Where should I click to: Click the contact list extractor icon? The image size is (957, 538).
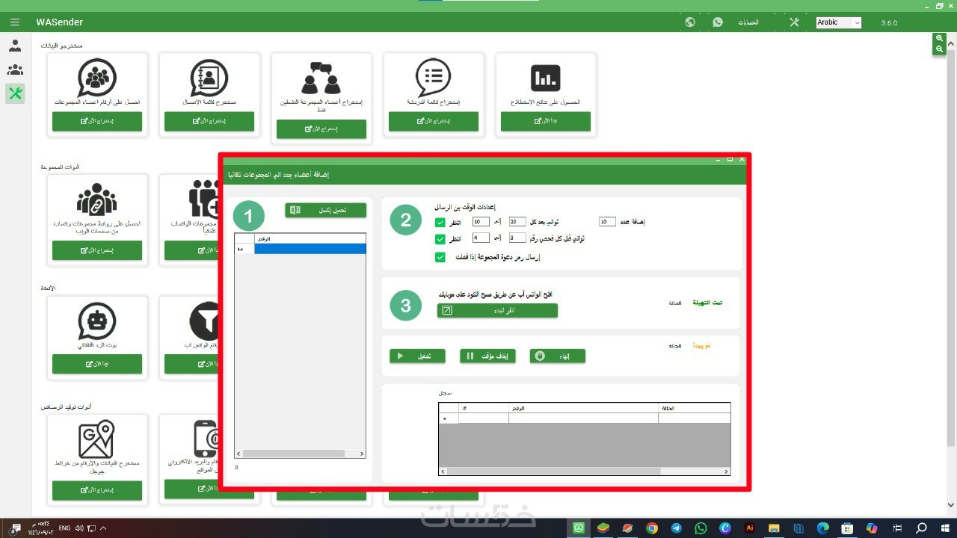pyautogui.click(x=209, y=78)
